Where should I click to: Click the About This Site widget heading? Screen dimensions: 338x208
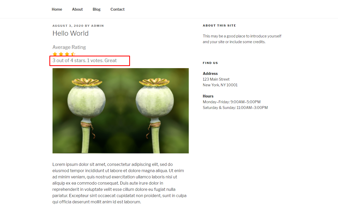pos(219,25)
